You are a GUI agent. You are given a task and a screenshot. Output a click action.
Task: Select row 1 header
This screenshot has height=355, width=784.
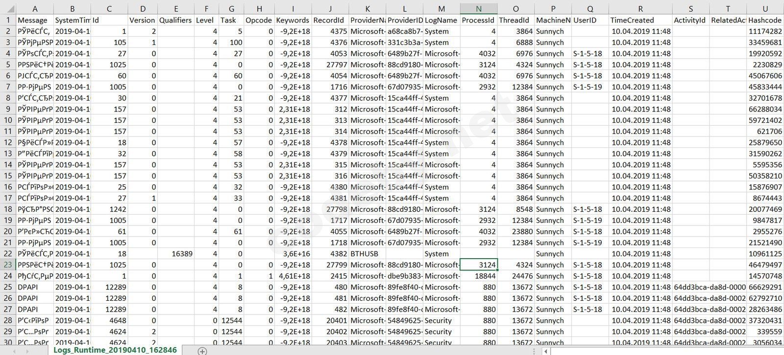(x=8, y=20)
